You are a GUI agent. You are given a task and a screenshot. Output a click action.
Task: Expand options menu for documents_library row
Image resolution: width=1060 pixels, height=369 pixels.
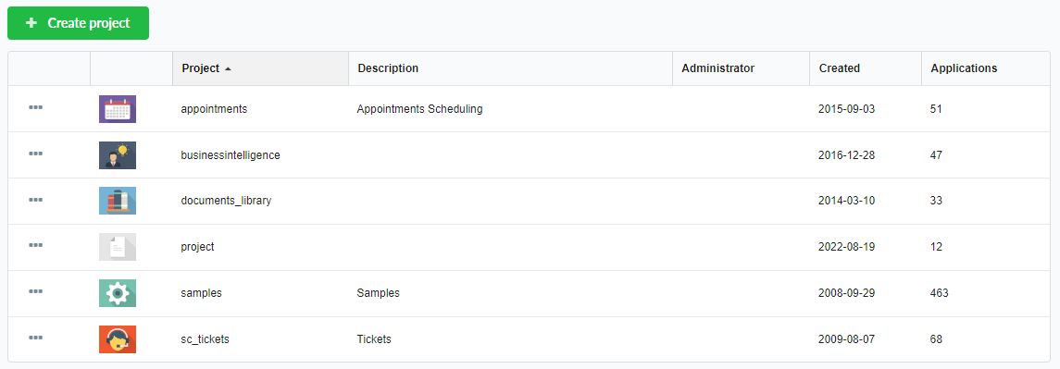click(36, 200)
